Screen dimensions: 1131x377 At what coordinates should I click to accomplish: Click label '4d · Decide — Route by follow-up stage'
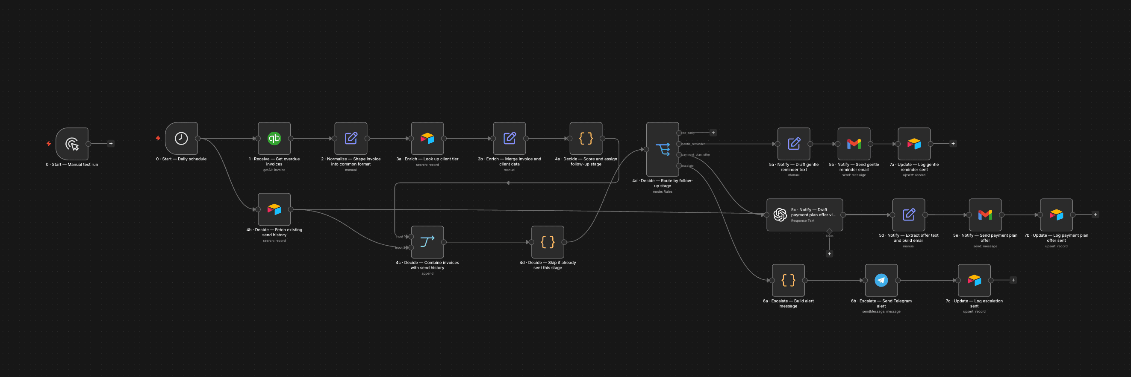coord(663,183)
